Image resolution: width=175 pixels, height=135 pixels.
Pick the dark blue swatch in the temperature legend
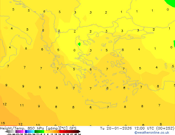26,131
